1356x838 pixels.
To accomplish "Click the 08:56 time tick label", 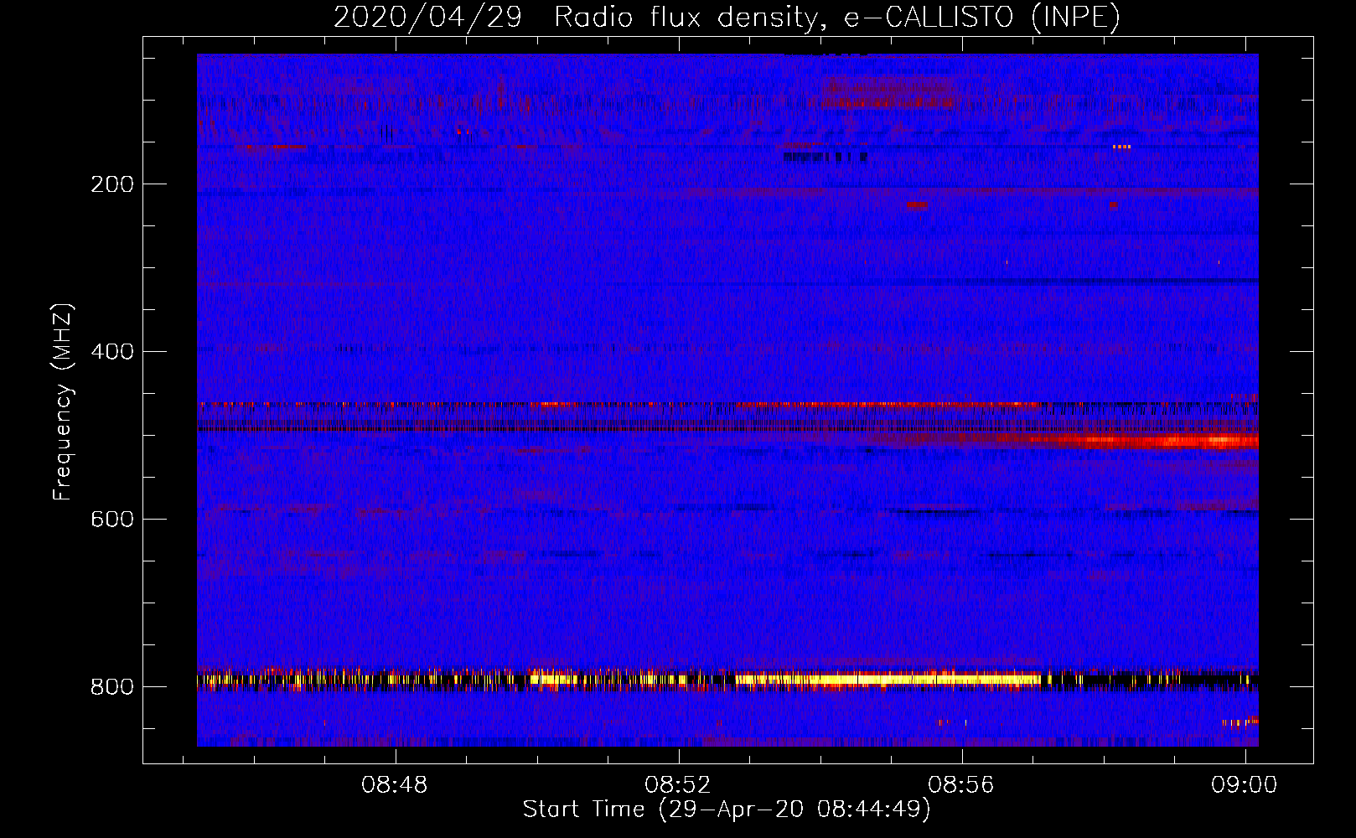I will click(961, 784).
